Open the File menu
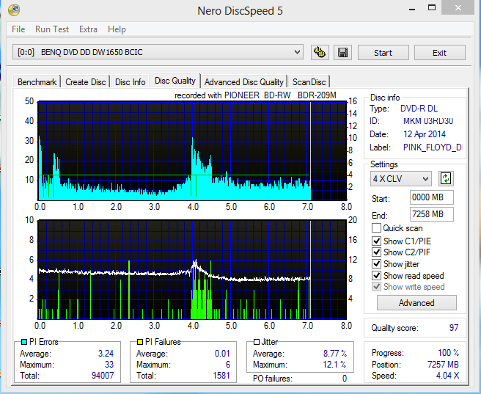The image size is (481, 394). pyautogui.click(x=18, y=29)
